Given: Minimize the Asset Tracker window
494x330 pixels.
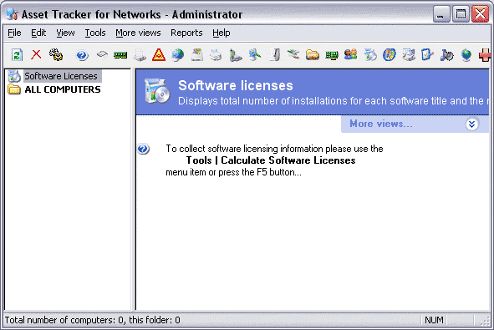Looking at the screenshot, I should click(x=441, y=14).
